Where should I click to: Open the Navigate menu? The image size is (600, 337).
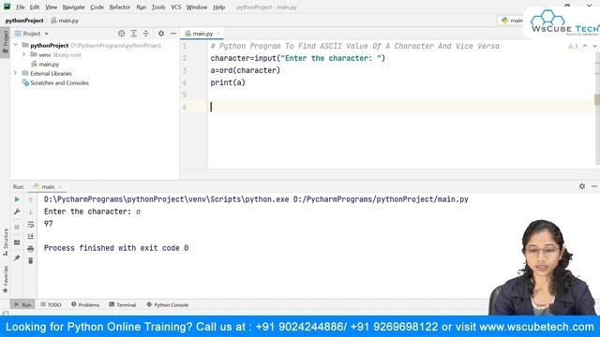coord(73,7)
